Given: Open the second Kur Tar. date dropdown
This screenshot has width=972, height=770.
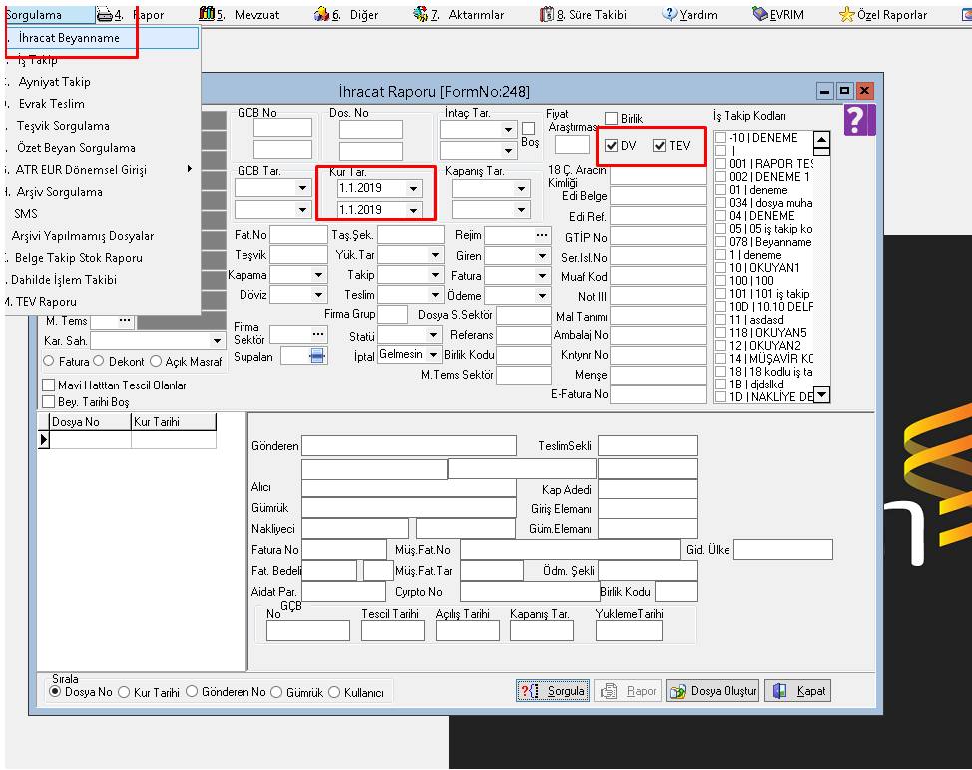Looking at the screenshot, I should 413,210.
